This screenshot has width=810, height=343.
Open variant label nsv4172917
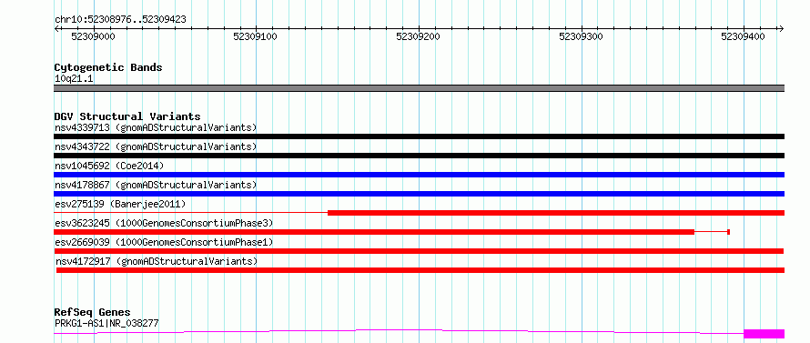157,261
